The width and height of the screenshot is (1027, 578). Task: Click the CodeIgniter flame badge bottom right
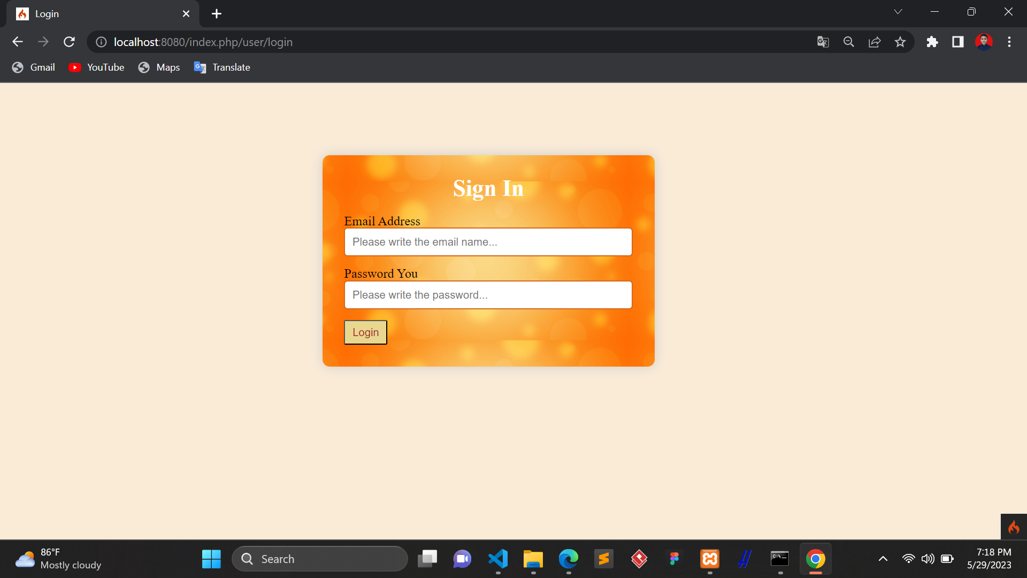(1014, 527)
